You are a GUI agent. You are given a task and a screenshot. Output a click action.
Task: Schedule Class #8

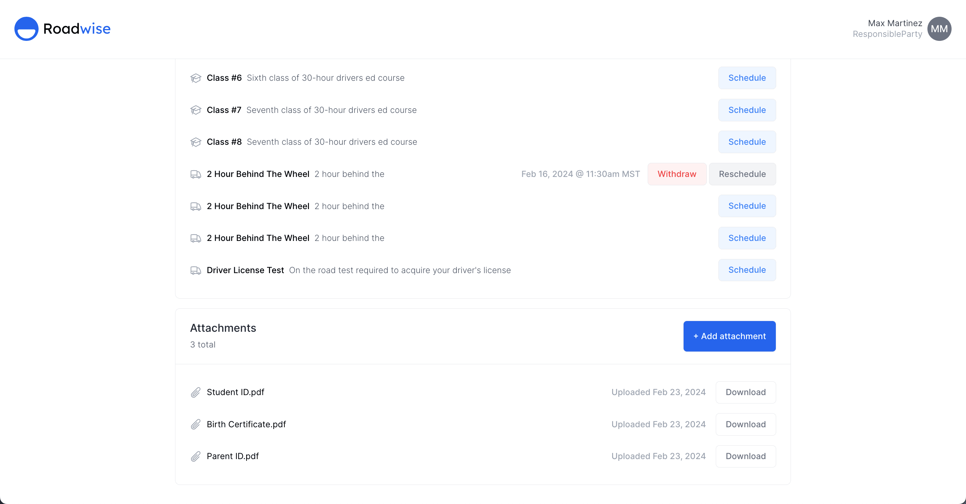[747, 142]
